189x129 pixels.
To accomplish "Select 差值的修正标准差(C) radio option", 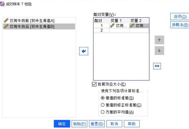I will pyautogui.click(x=102, y=105).
